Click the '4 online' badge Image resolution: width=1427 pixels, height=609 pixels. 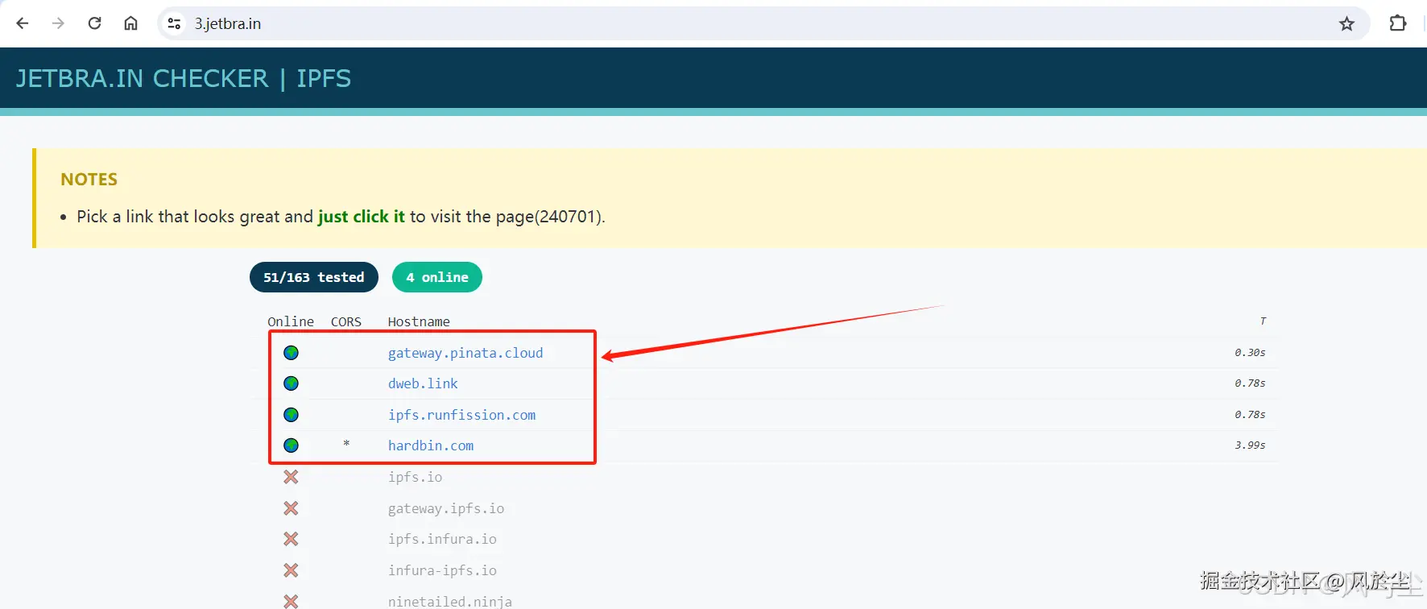(x=437, y=277)
